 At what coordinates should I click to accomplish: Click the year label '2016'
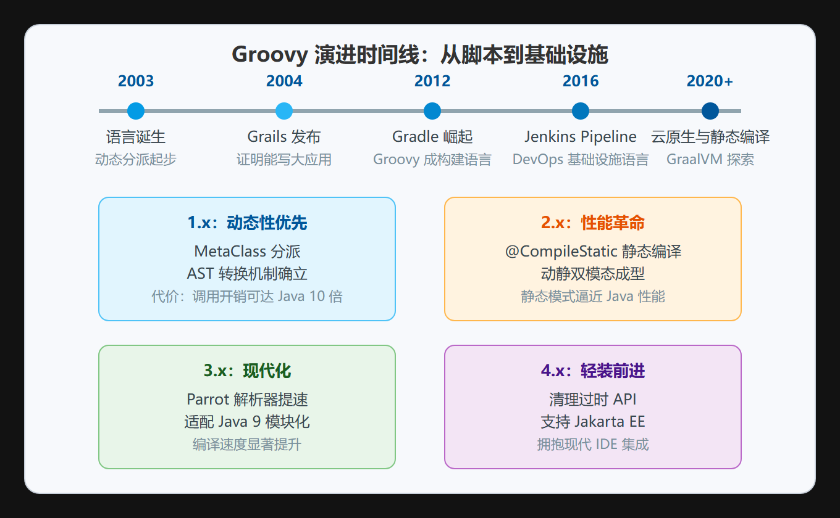pyautogui.click(x=581, y=81)
